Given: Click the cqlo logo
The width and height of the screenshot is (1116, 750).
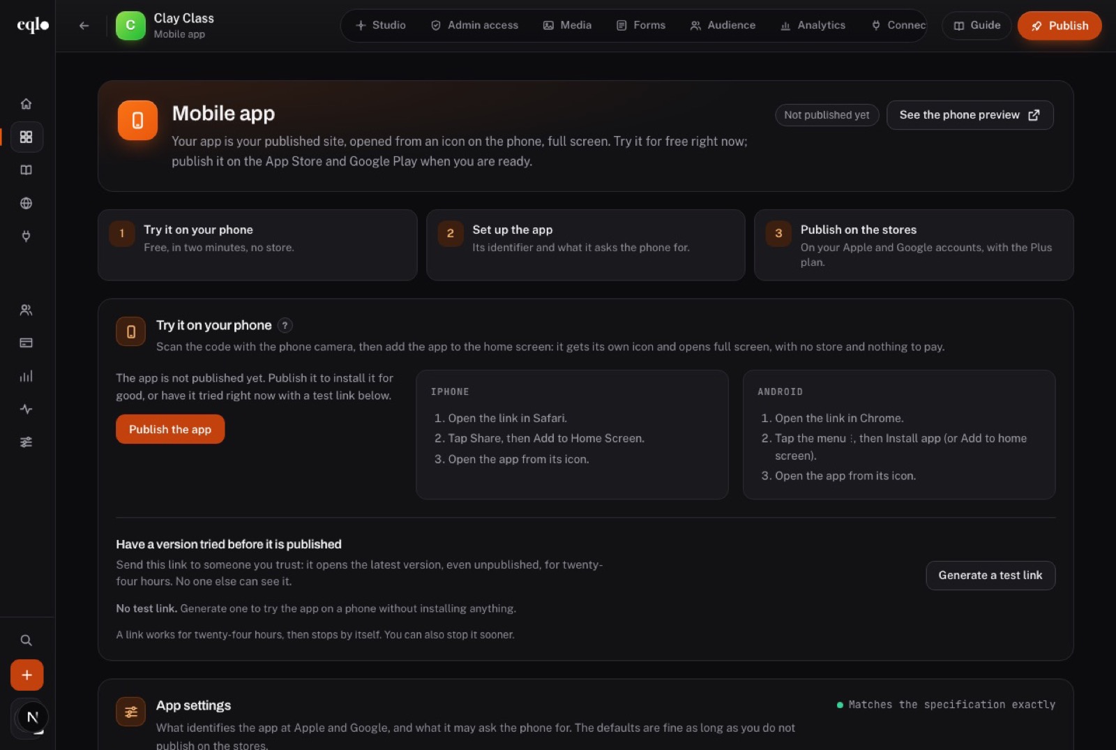Looking at the screenshot, I should (33, 25).
